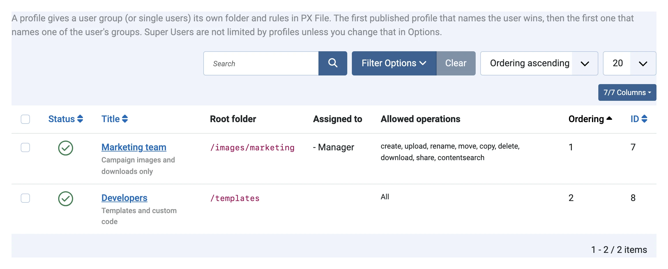Screen dimensions: 668x269
Task: Select the Marketing team row checkbox
Action: click(25, 147)
